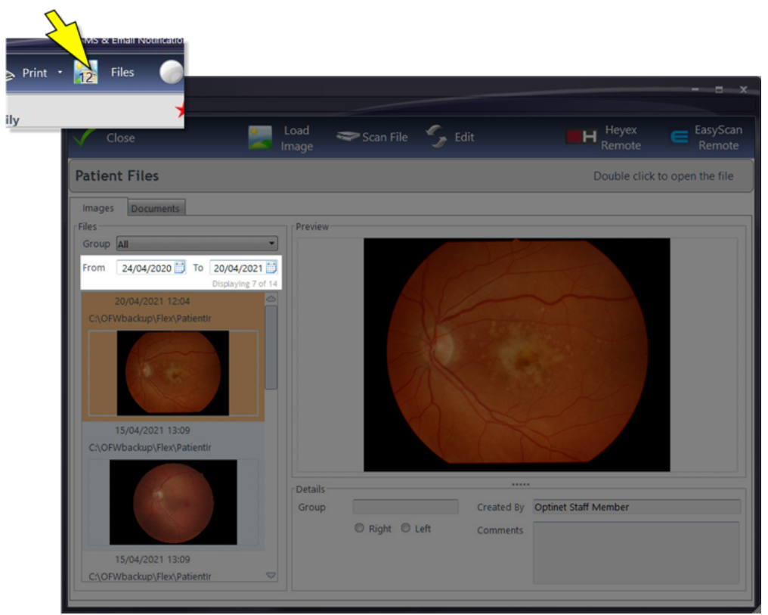Click the EasyScan Remote E icon
This screenshot has width=768, height=615.
pos(680,137)
